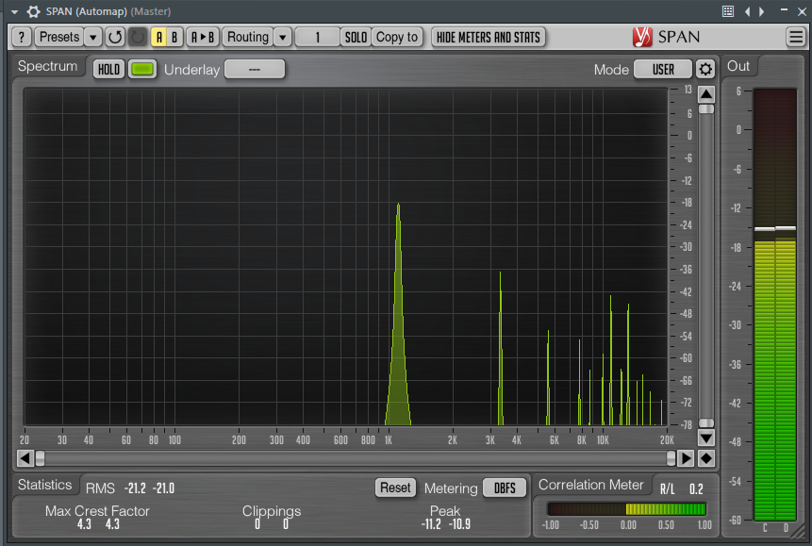This screenshot has width=812, height=546.
Task: Open the help question mark button
Action: (21, 38)
